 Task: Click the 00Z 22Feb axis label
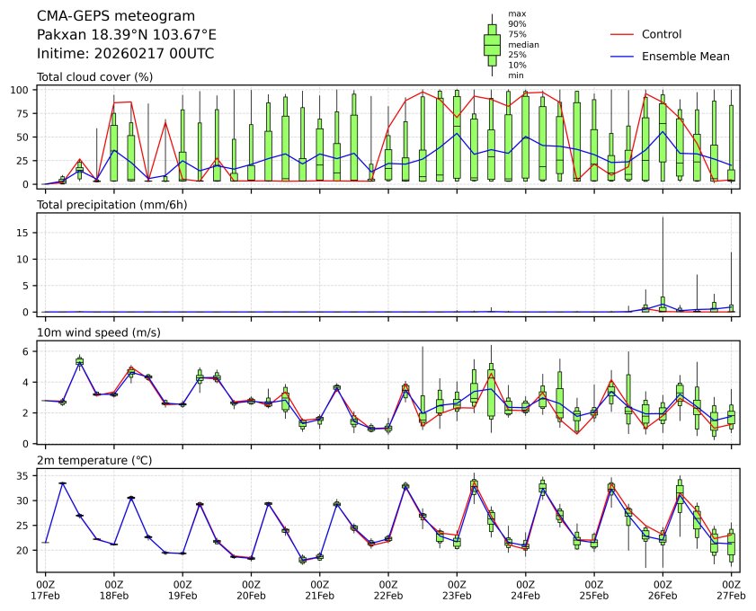[388, 589]
